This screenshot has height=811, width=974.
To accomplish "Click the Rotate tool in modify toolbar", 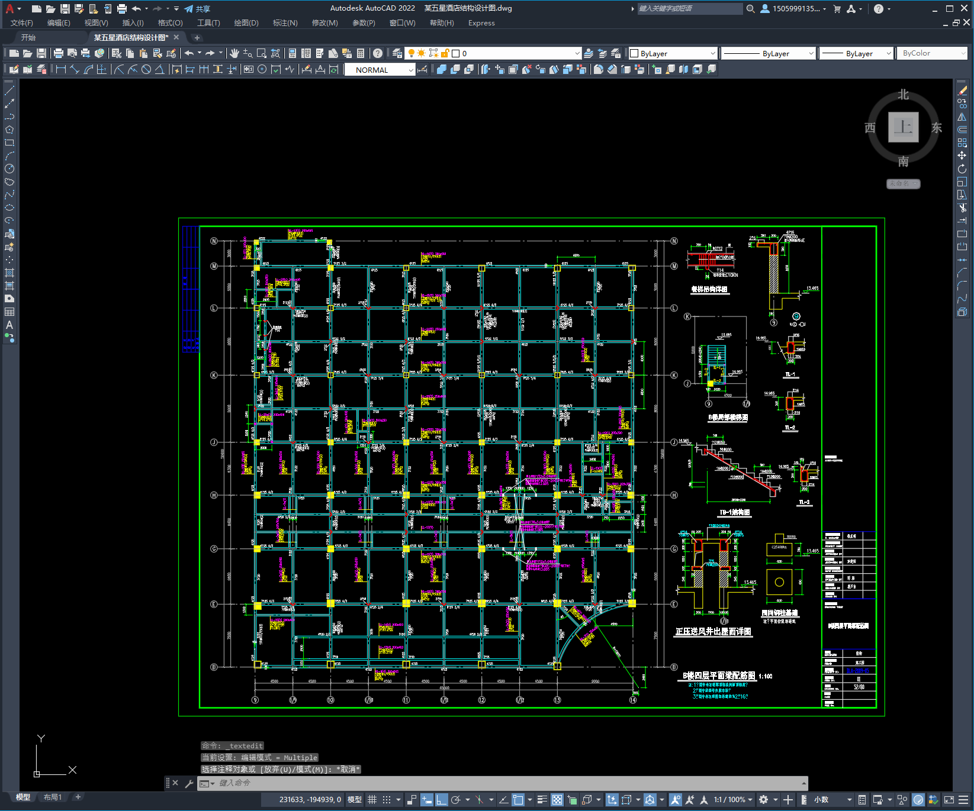I will pos(962,169).
